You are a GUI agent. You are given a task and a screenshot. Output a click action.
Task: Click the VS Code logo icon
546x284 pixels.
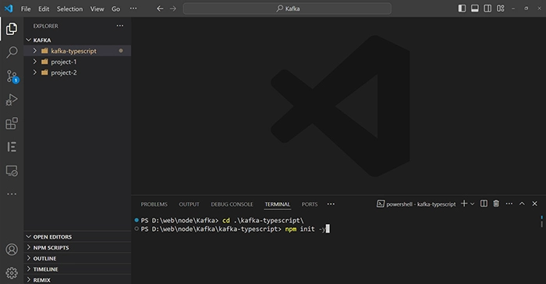coord(9,9)
